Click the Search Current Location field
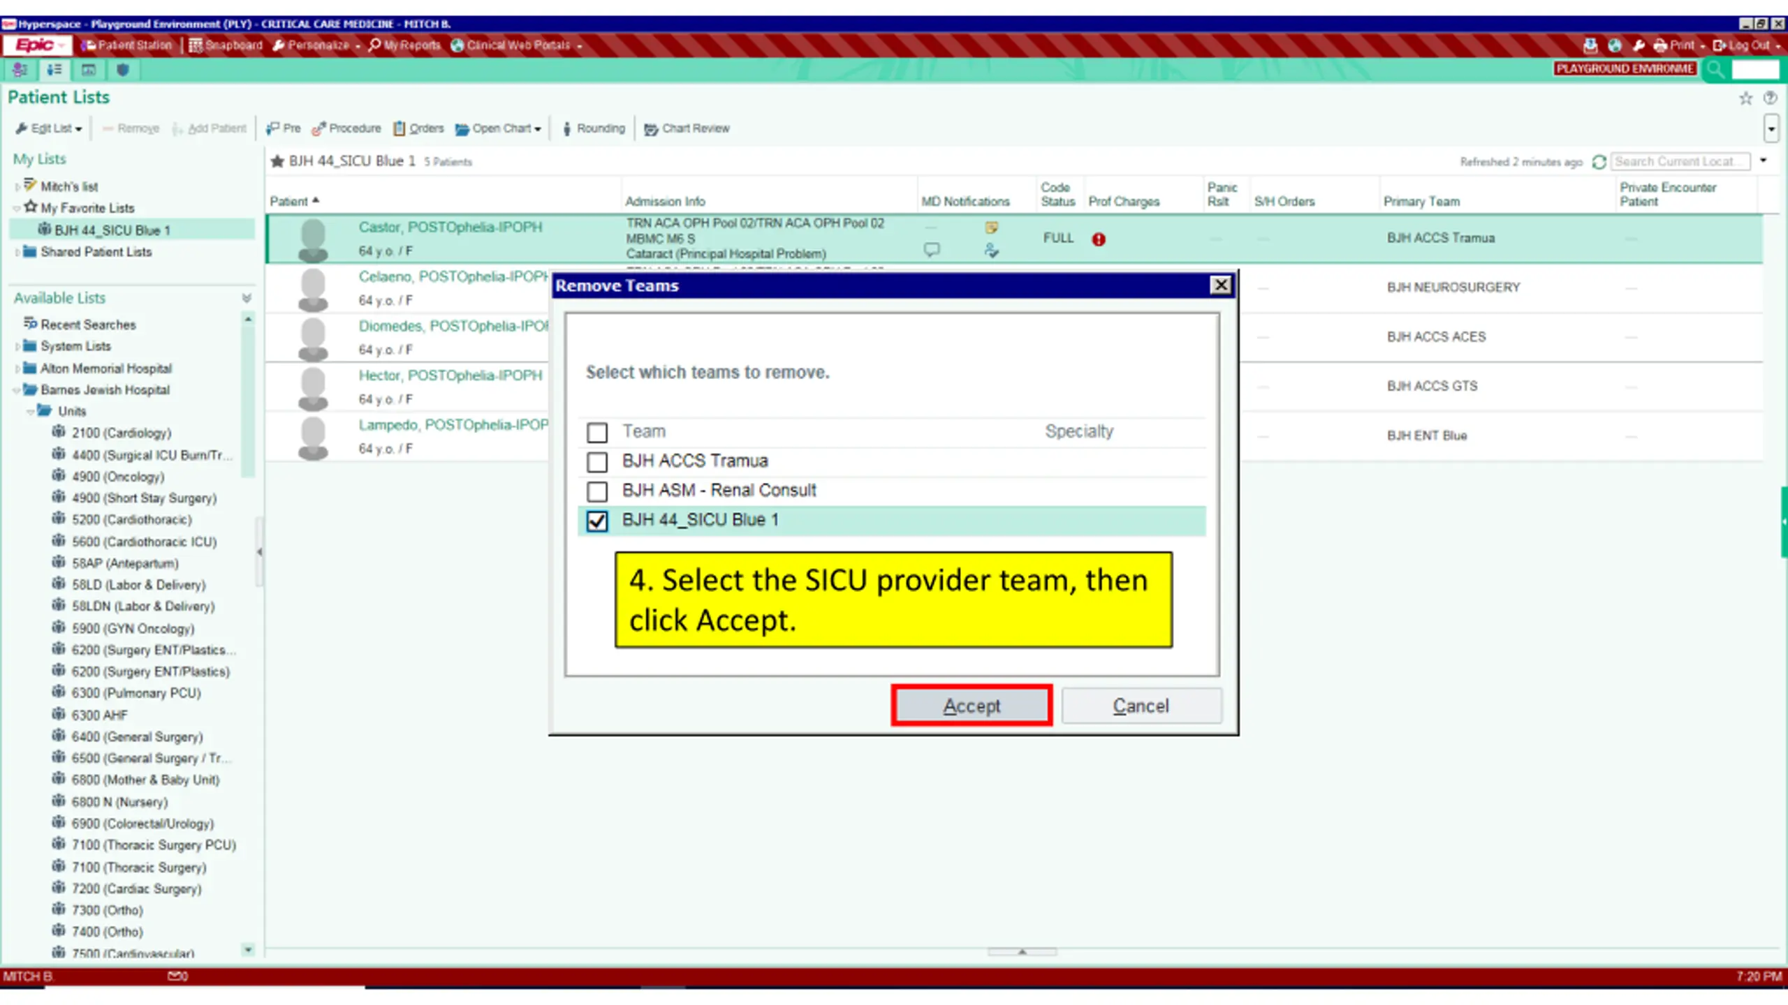The image size is (1788, 1005). click(1680, 162)
